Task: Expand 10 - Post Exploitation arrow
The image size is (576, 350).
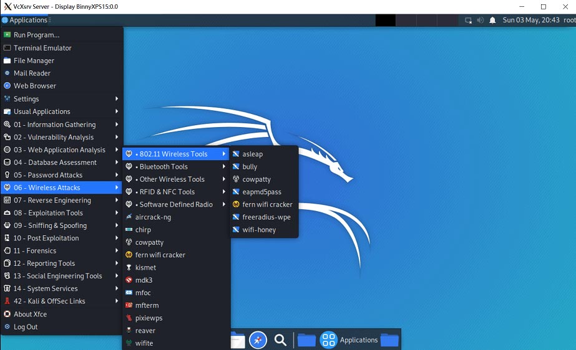Action: pos(117,238)
